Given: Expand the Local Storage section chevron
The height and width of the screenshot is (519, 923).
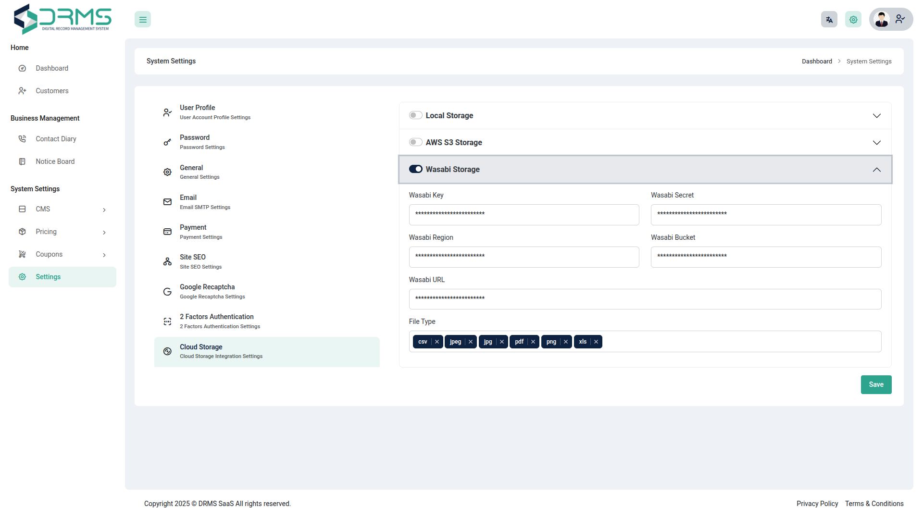Looking at the screenshot, I should tap(876, 116).
